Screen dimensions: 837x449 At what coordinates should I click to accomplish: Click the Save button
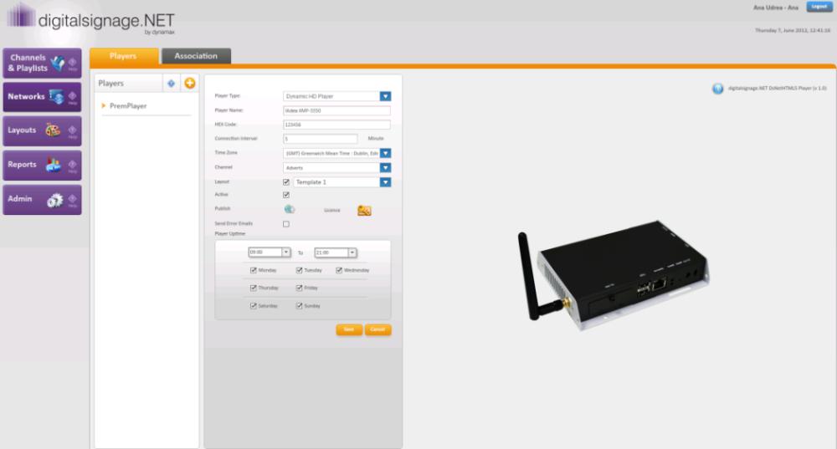tap(349, 329)
